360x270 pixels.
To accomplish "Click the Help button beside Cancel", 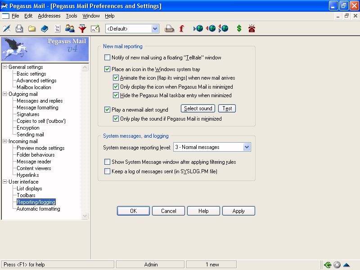I will (x=204, y=211).
